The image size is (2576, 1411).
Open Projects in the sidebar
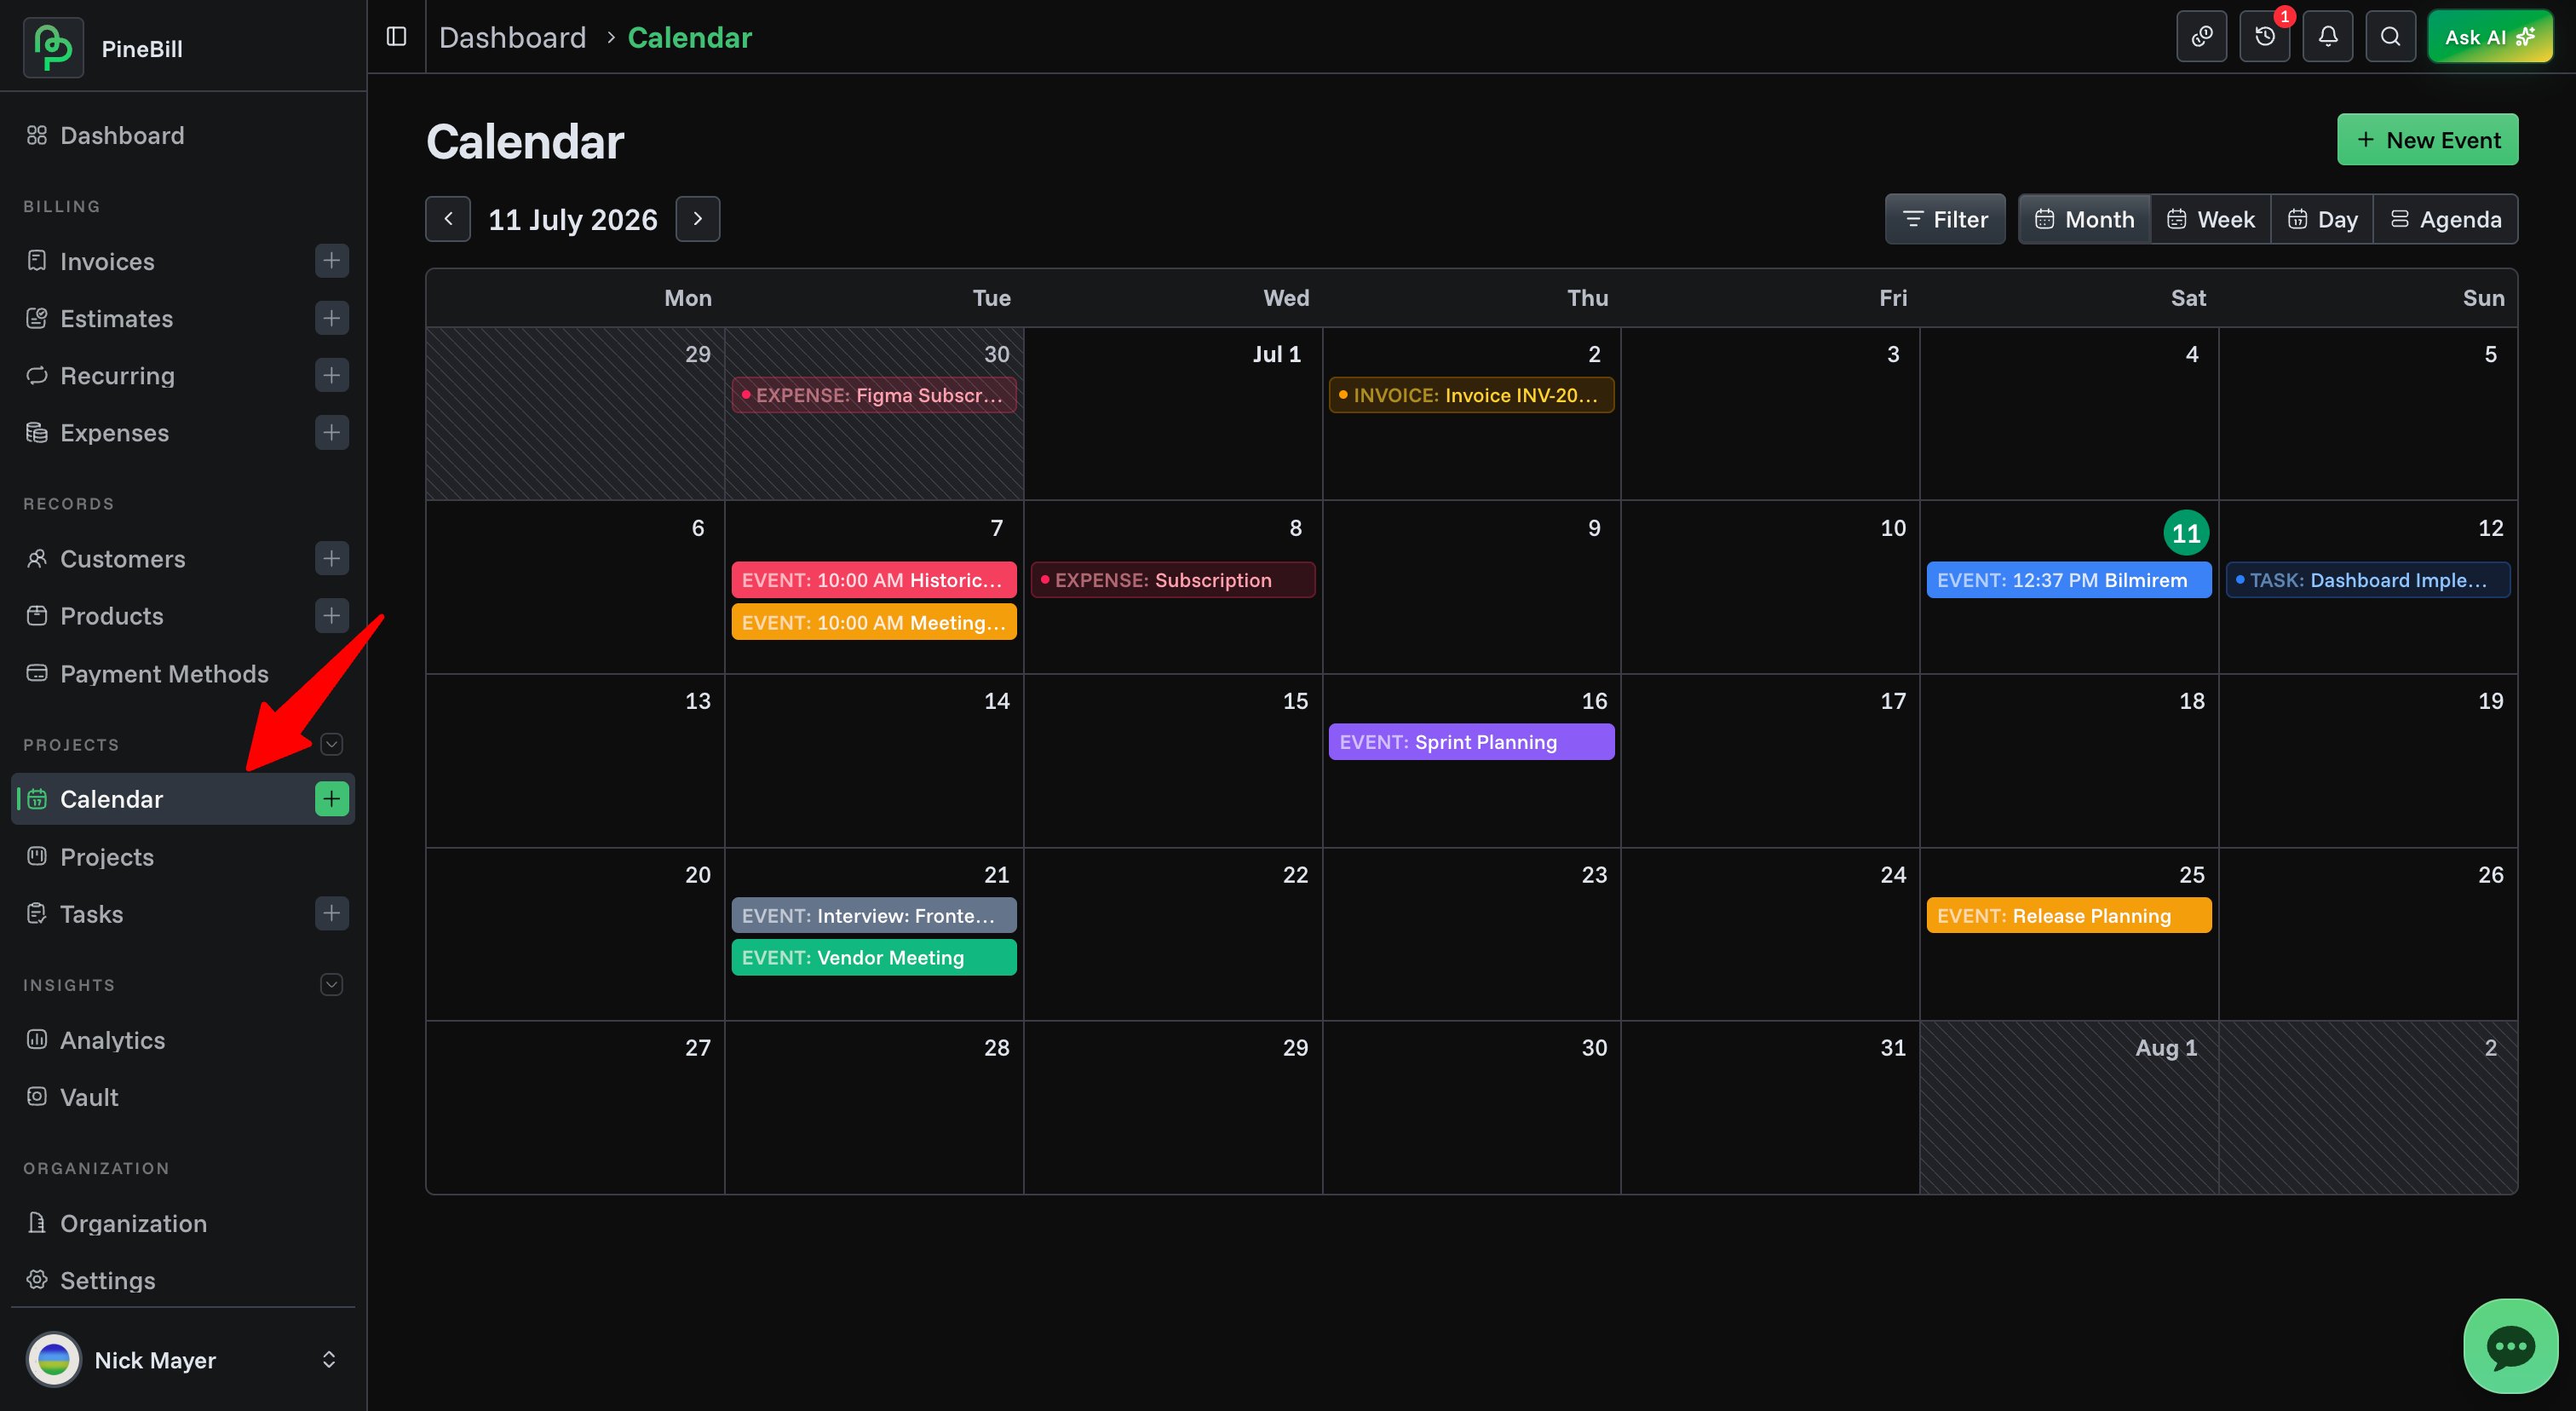point(183,856)
